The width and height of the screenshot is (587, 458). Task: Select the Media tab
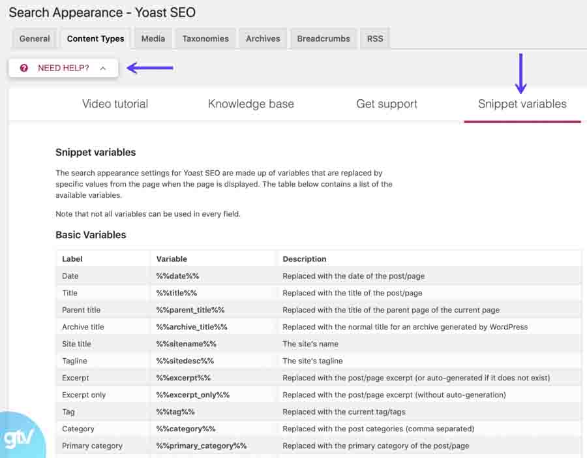[x=153, y=38]
